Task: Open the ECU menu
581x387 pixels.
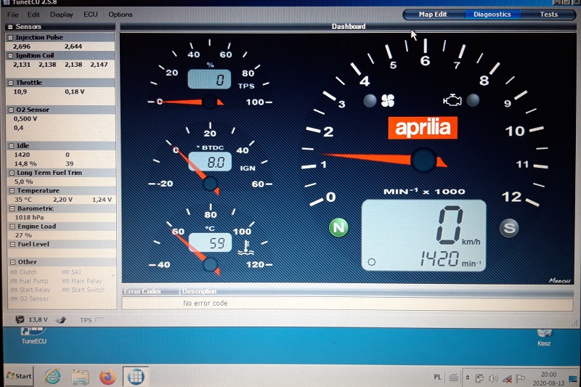Action: (x=90, y=15)
